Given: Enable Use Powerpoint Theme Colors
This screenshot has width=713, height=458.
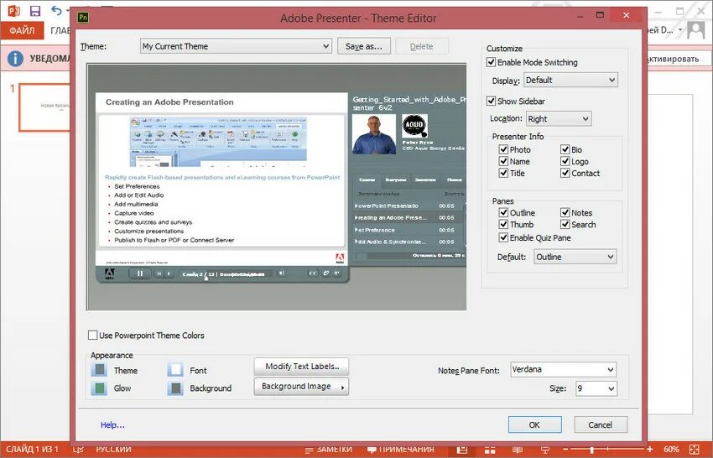Looking at the screenshot, I should pyautogui.click(x=93, y=336).
